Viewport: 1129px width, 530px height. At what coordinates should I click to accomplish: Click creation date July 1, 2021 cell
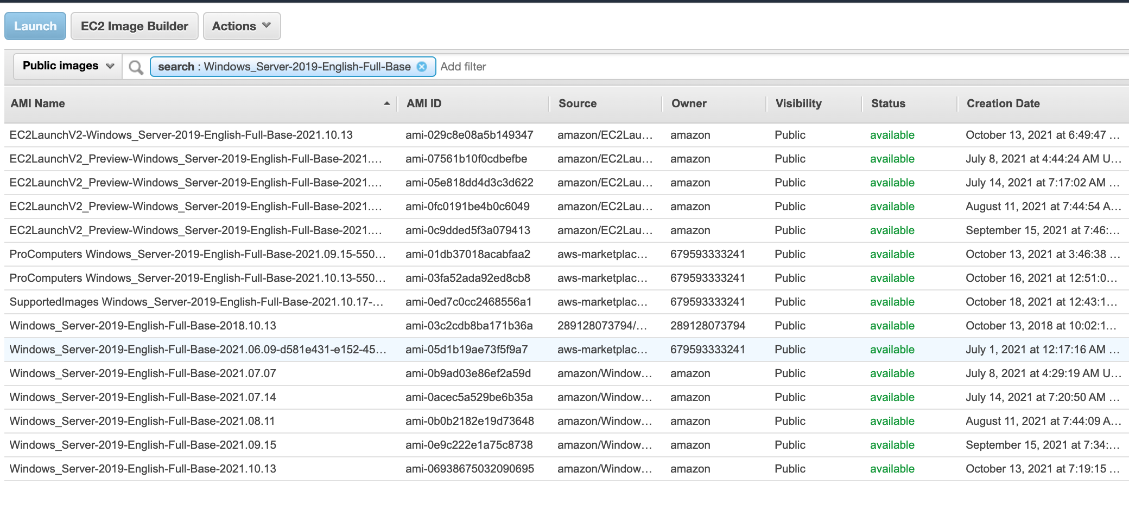tap(1042, 350)
